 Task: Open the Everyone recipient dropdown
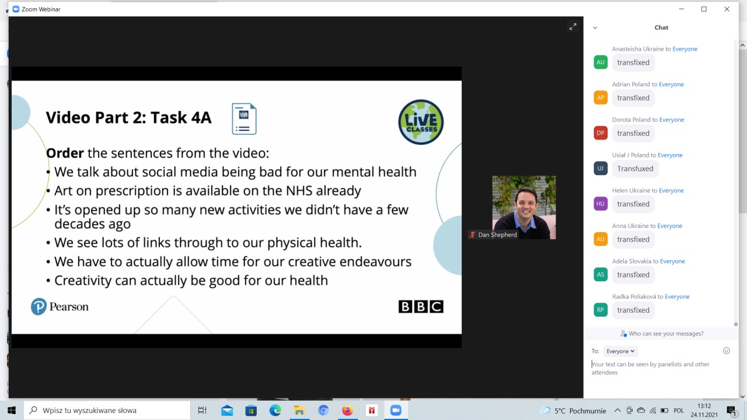pos(620,351)
